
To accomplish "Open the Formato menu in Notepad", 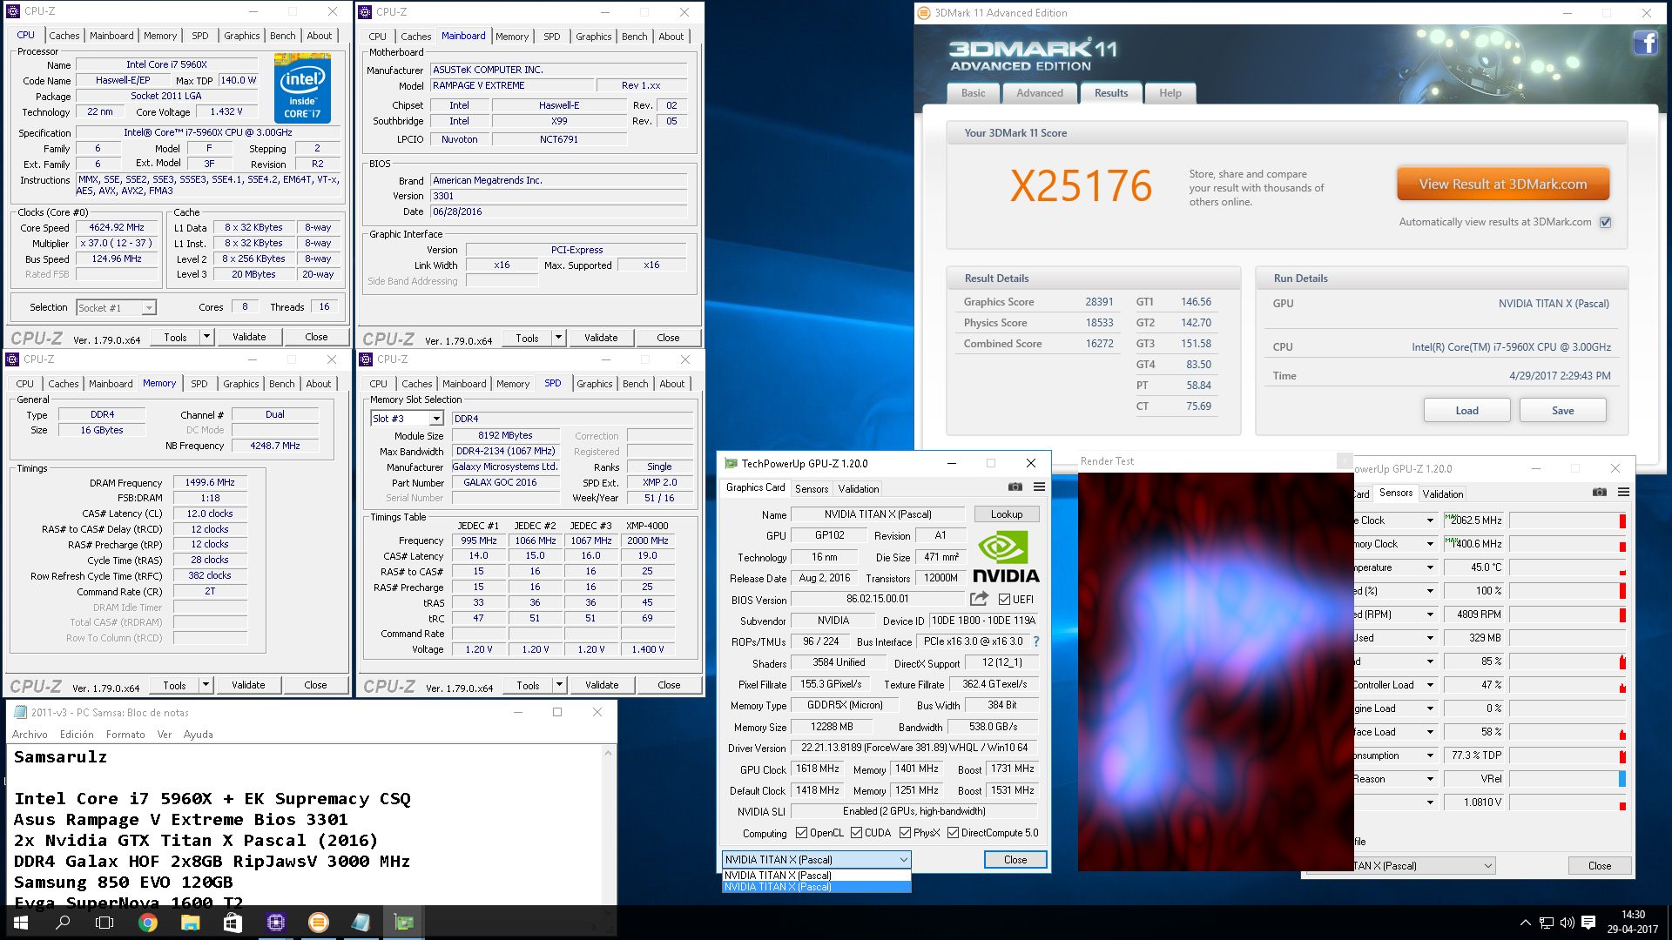I will [x=125, y=735].
